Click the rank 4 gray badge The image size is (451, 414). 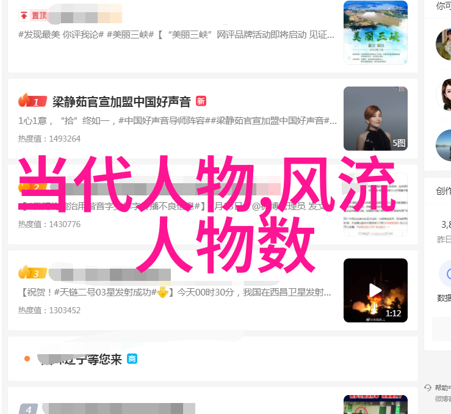coord(28,409)
